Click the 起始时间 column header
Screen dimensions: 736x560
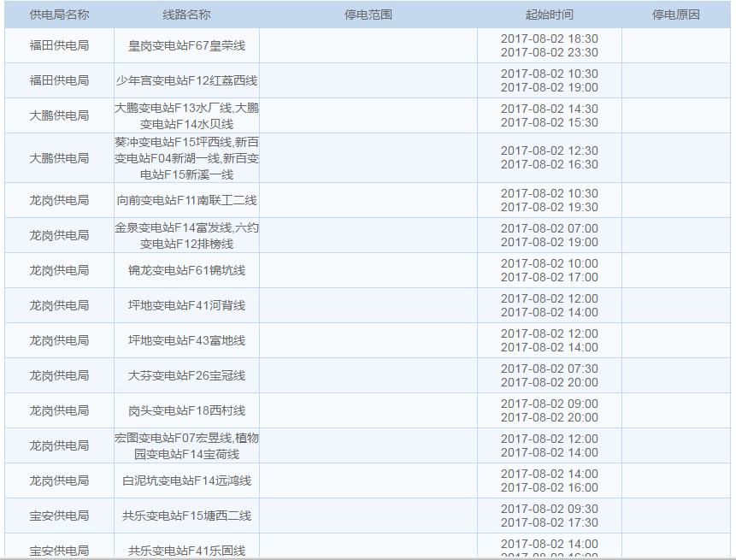tap(550, 15)
